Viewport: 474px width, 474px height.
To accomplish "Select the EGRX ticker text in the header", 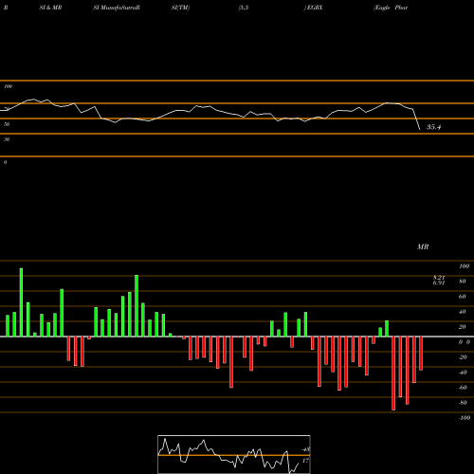I will [315, 8].
